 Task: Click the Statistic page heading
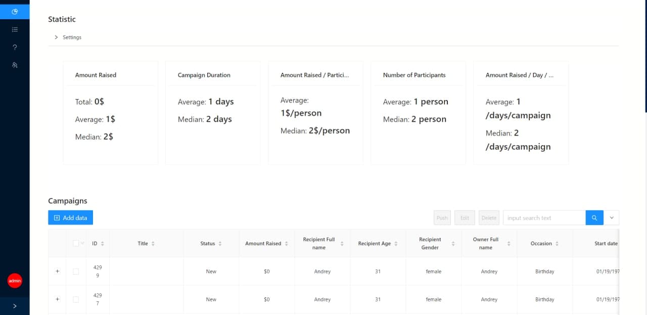pos(62,19)
